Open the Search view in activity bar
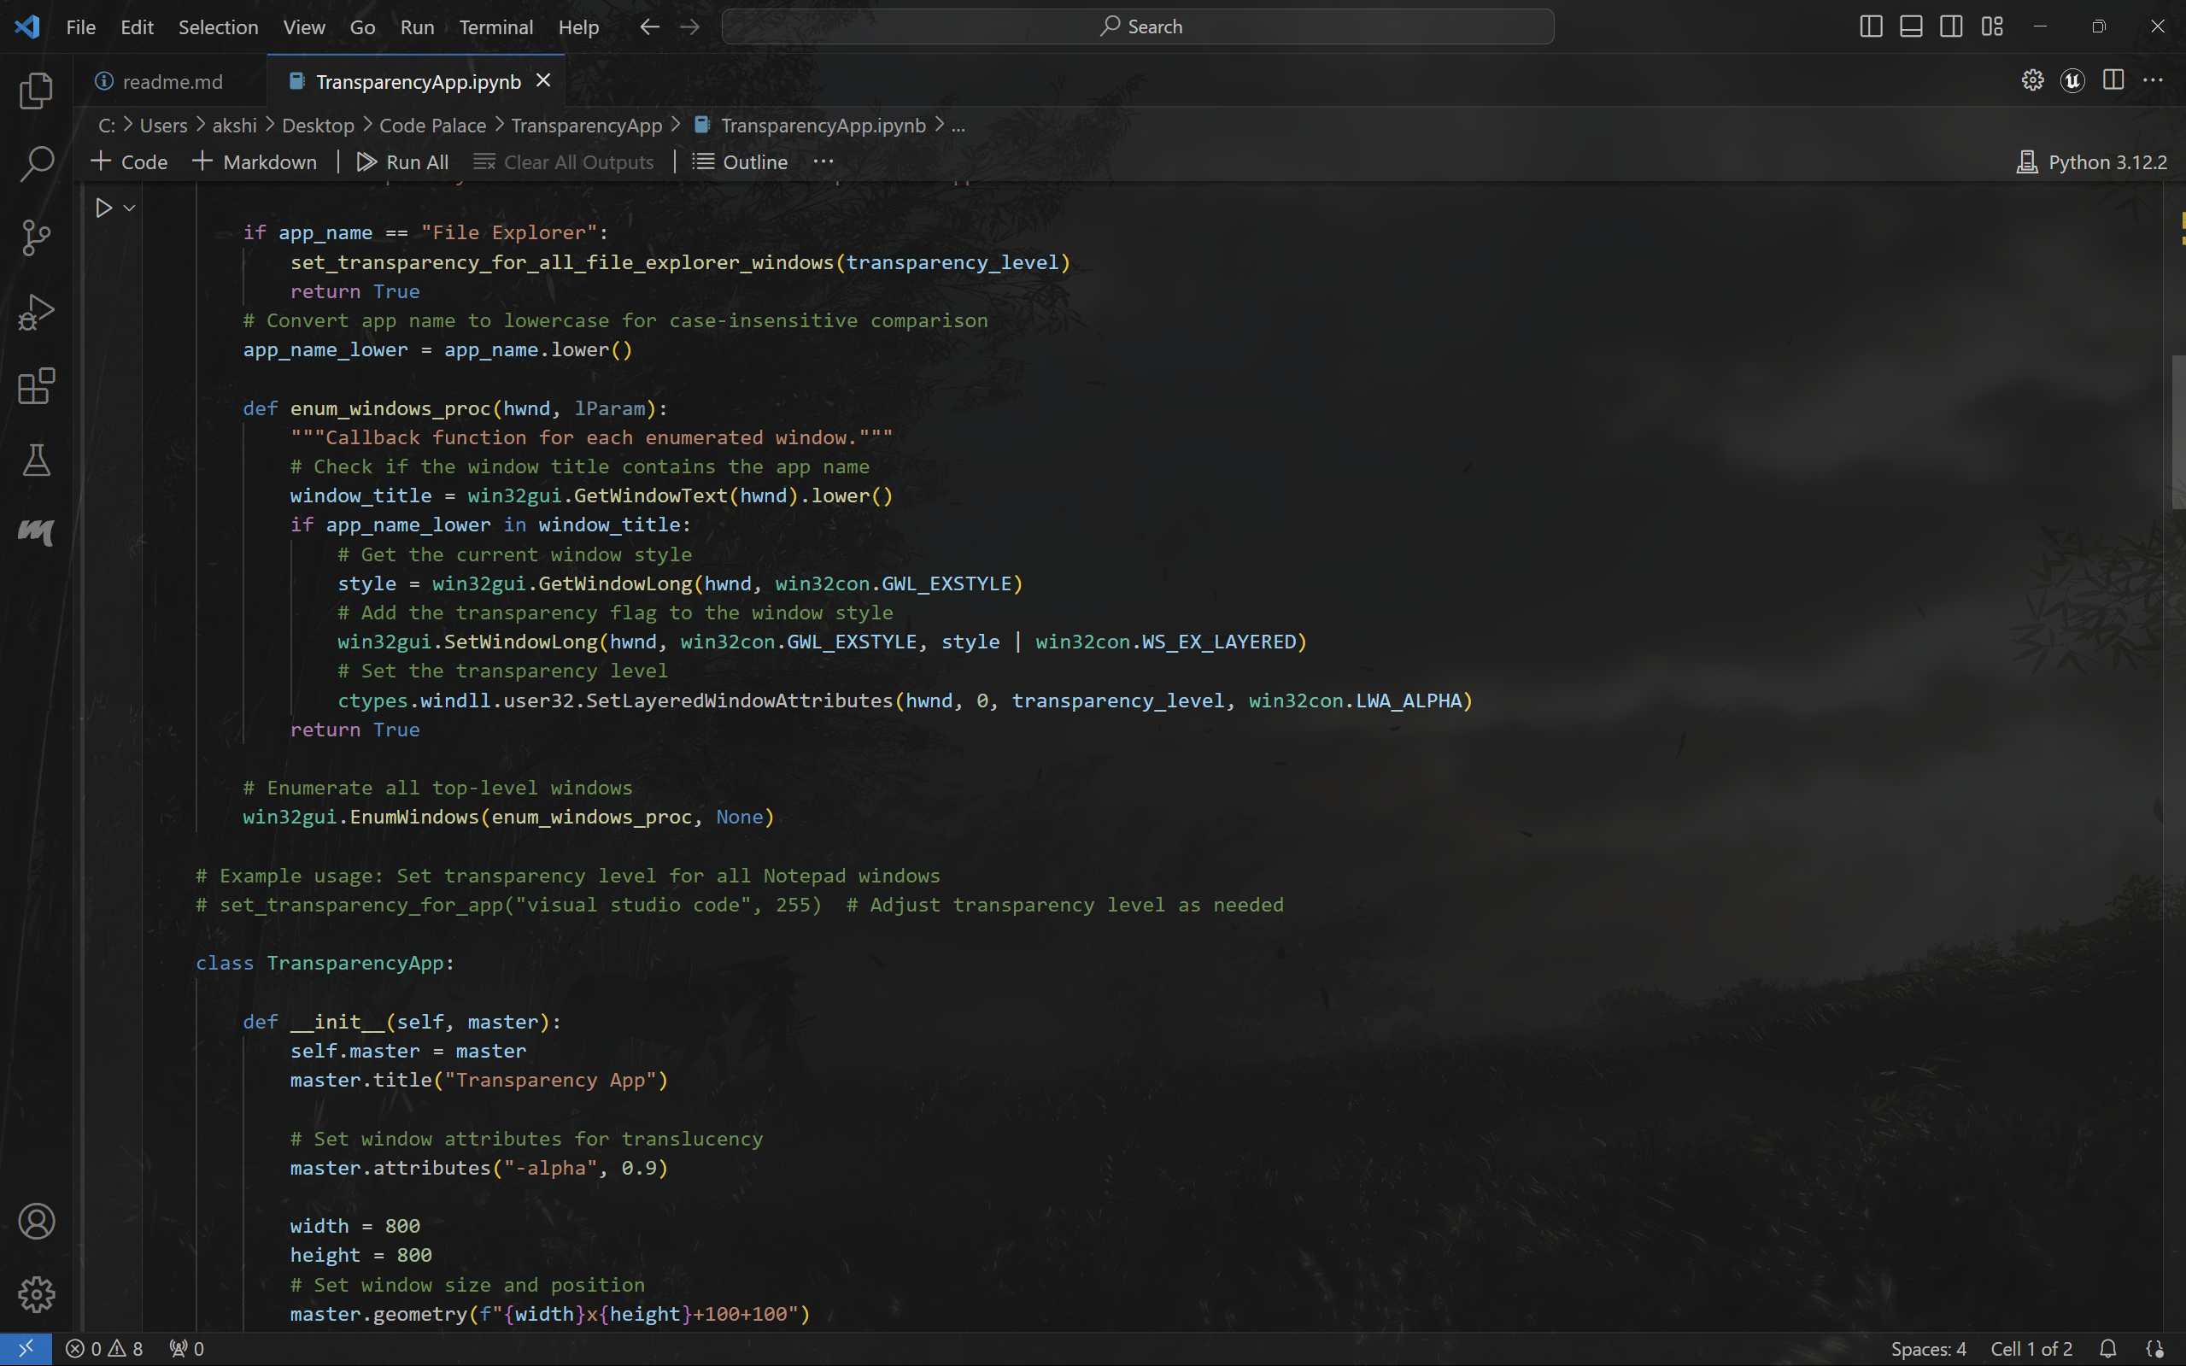Screen dimensions: 2186x1366 [x=36, y=164]
